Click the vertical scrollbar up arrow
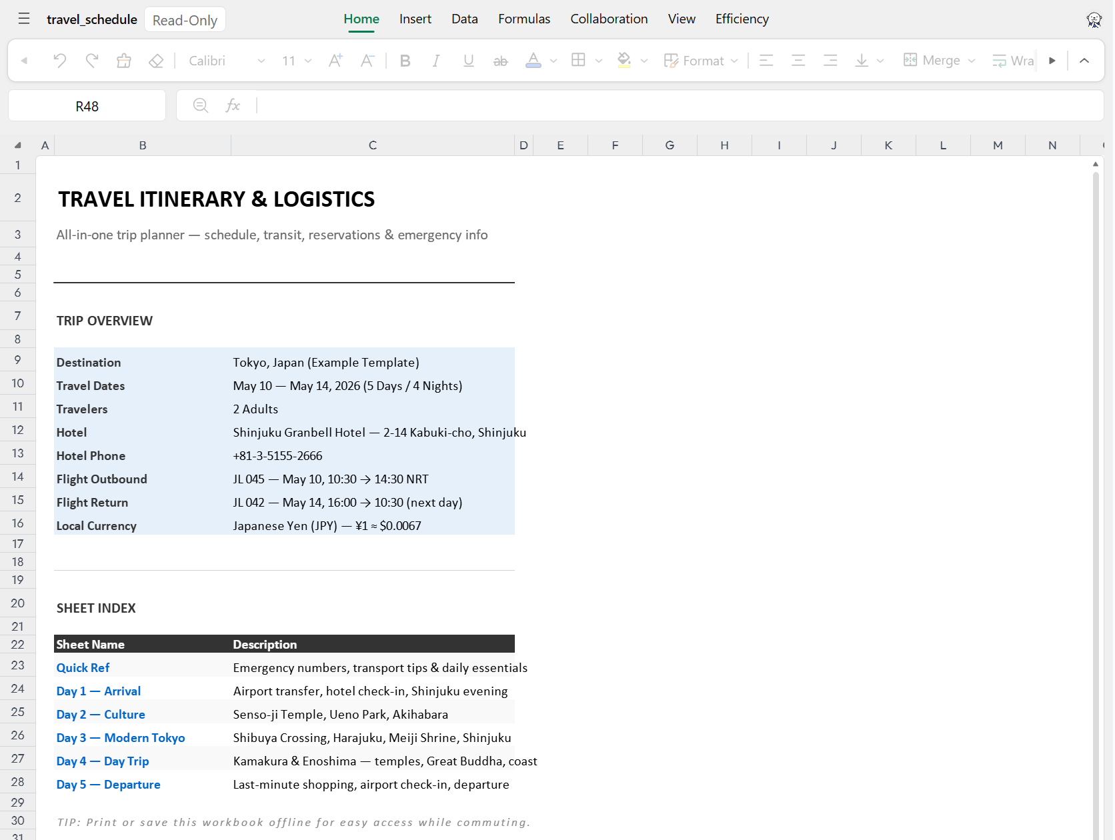The height and width of the screenshot is (840, 1115). [x=1096, y=164]
